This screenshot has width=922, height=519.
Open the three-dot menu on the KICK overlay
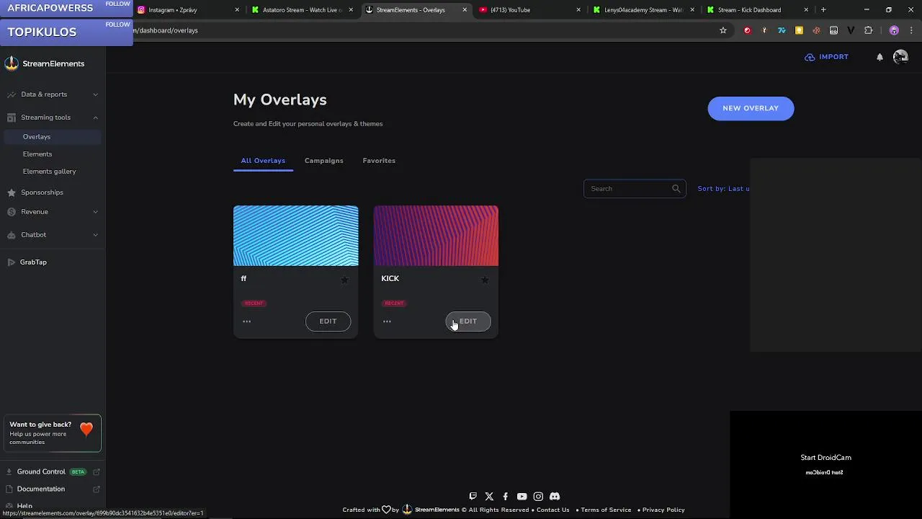(387, 321)
